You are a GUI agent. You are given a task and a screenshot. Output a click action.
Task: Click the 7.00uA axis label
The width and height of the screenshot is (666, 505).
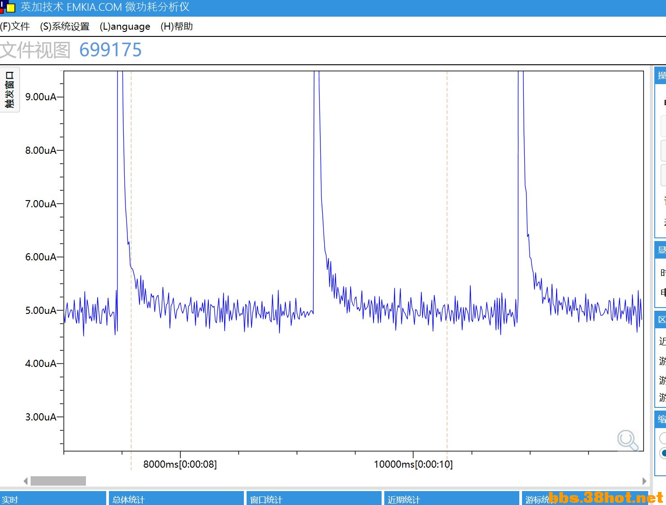click(41, 204)
